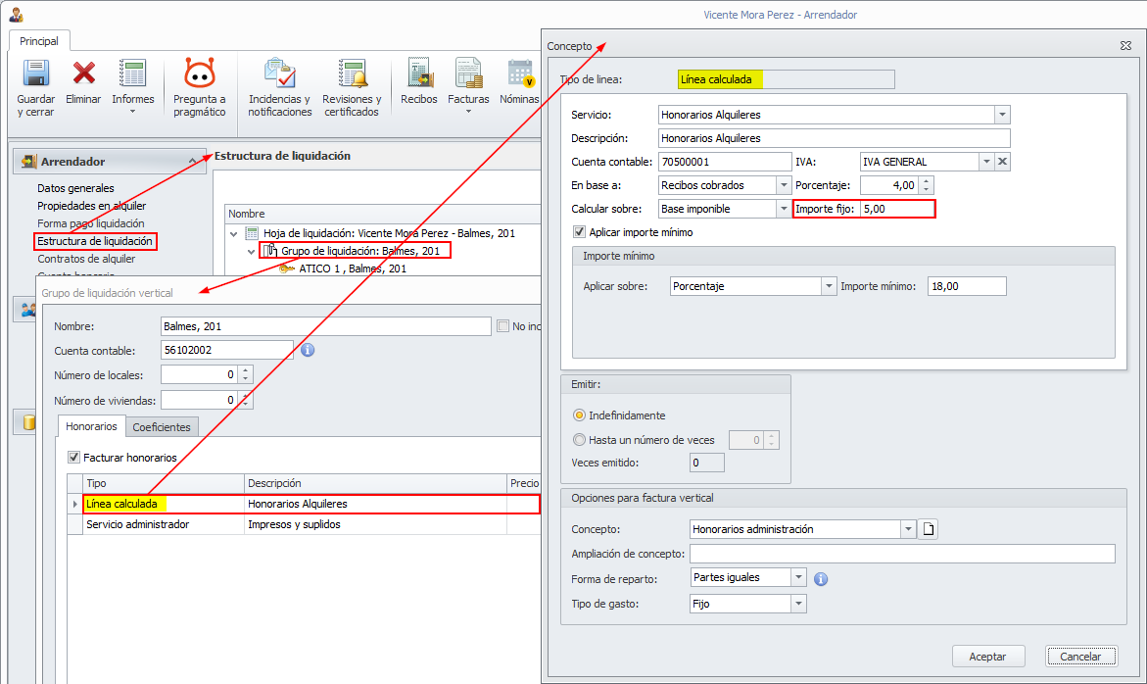Open the Informes dropdown arrow
The image size is (1147, 684).
[132, 112]
